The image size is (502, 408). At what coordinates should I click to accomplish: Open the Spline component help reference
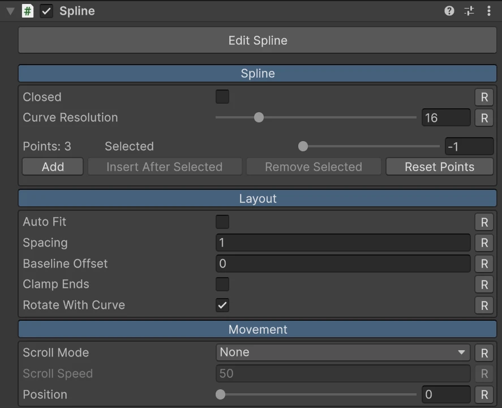pos(449,11)
